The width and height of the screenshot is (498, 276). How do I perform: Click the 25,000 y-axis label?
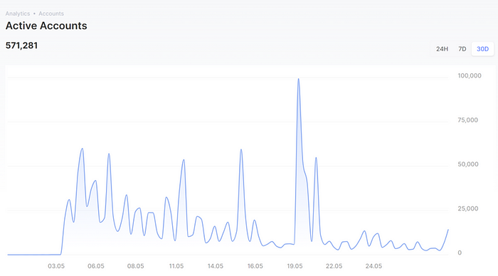[x=468, y=208]
